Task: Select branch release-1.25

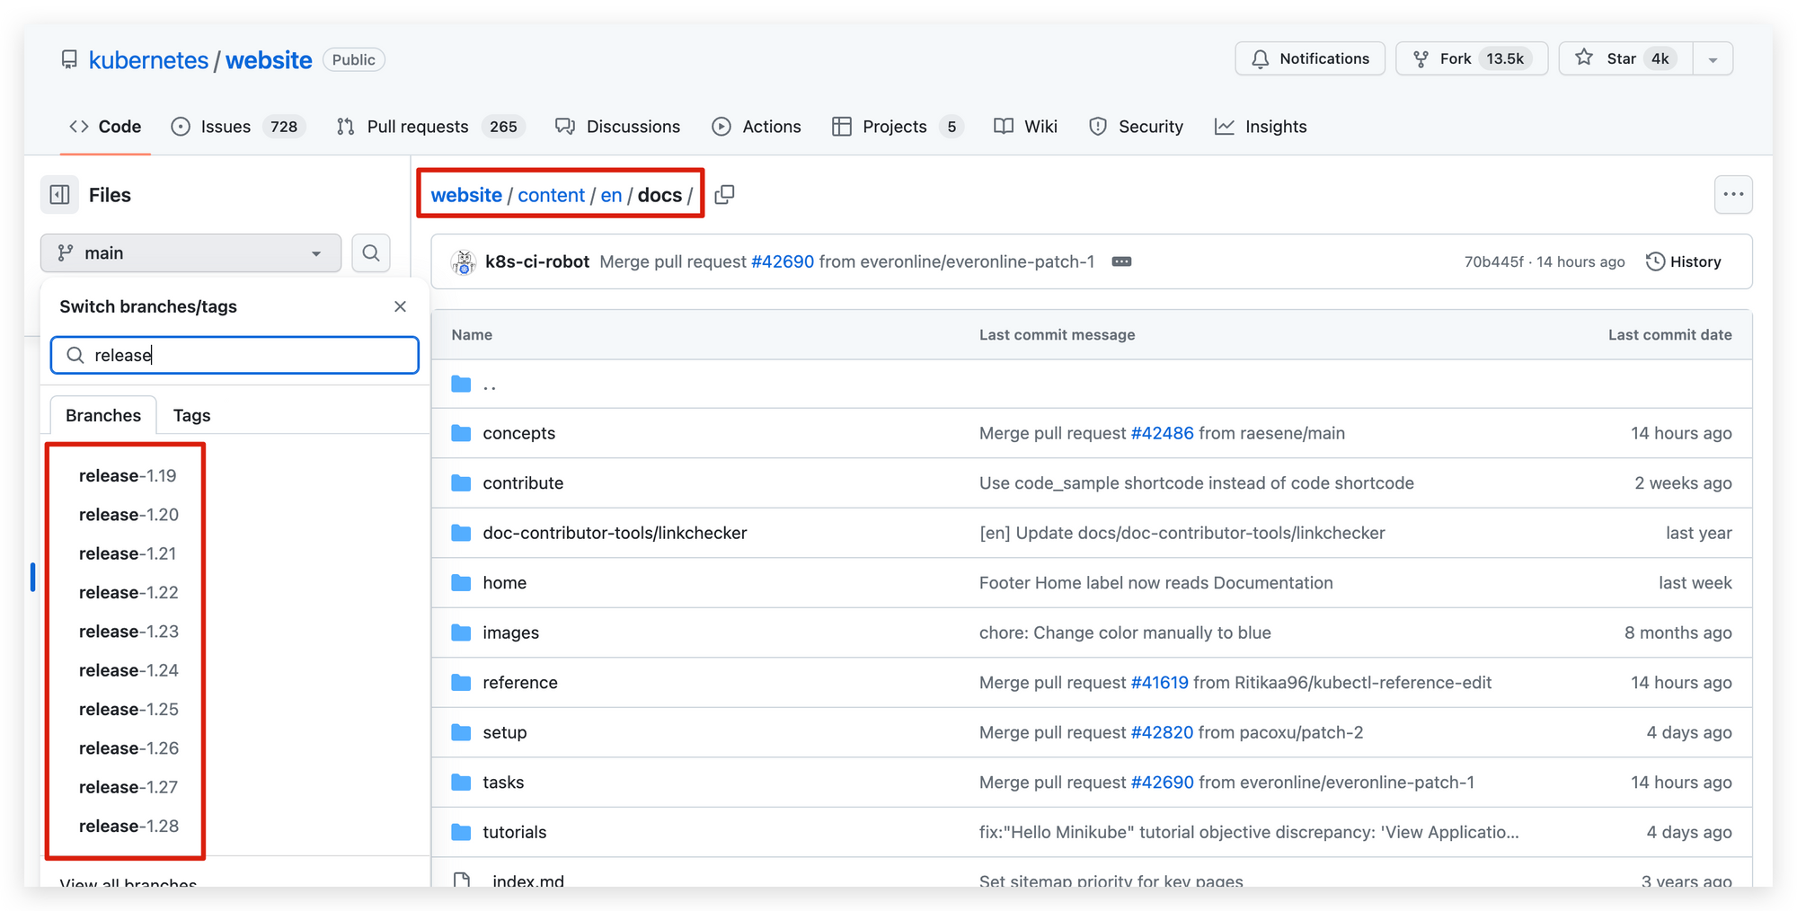Action: (x=128, y=710)
